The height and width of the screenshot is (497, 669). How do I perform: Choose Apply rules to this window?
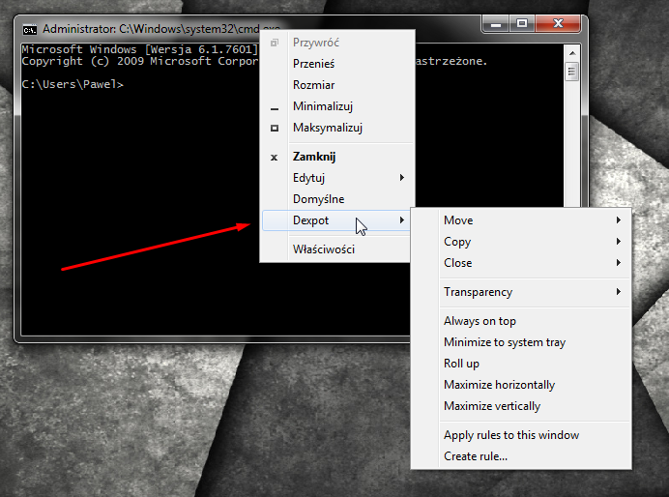[x=521, y=435]
